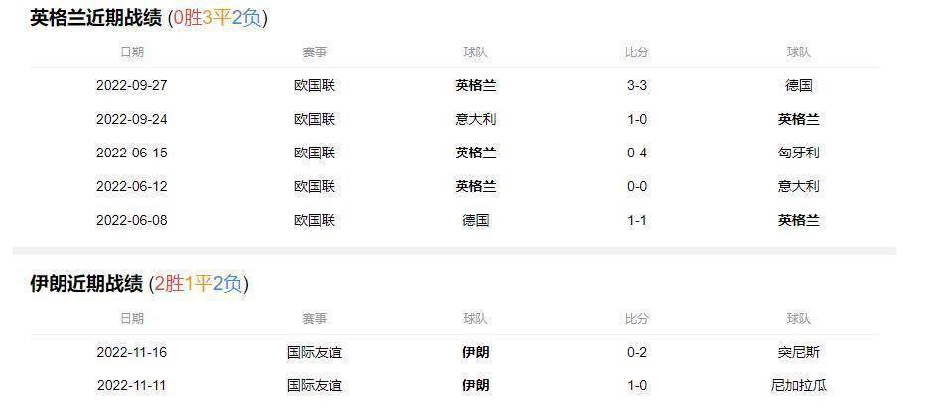This screenshot has height=410, width=925.
Task: Select the 1-1 score on 2022-06-08
Action: (x=637, y=220)
